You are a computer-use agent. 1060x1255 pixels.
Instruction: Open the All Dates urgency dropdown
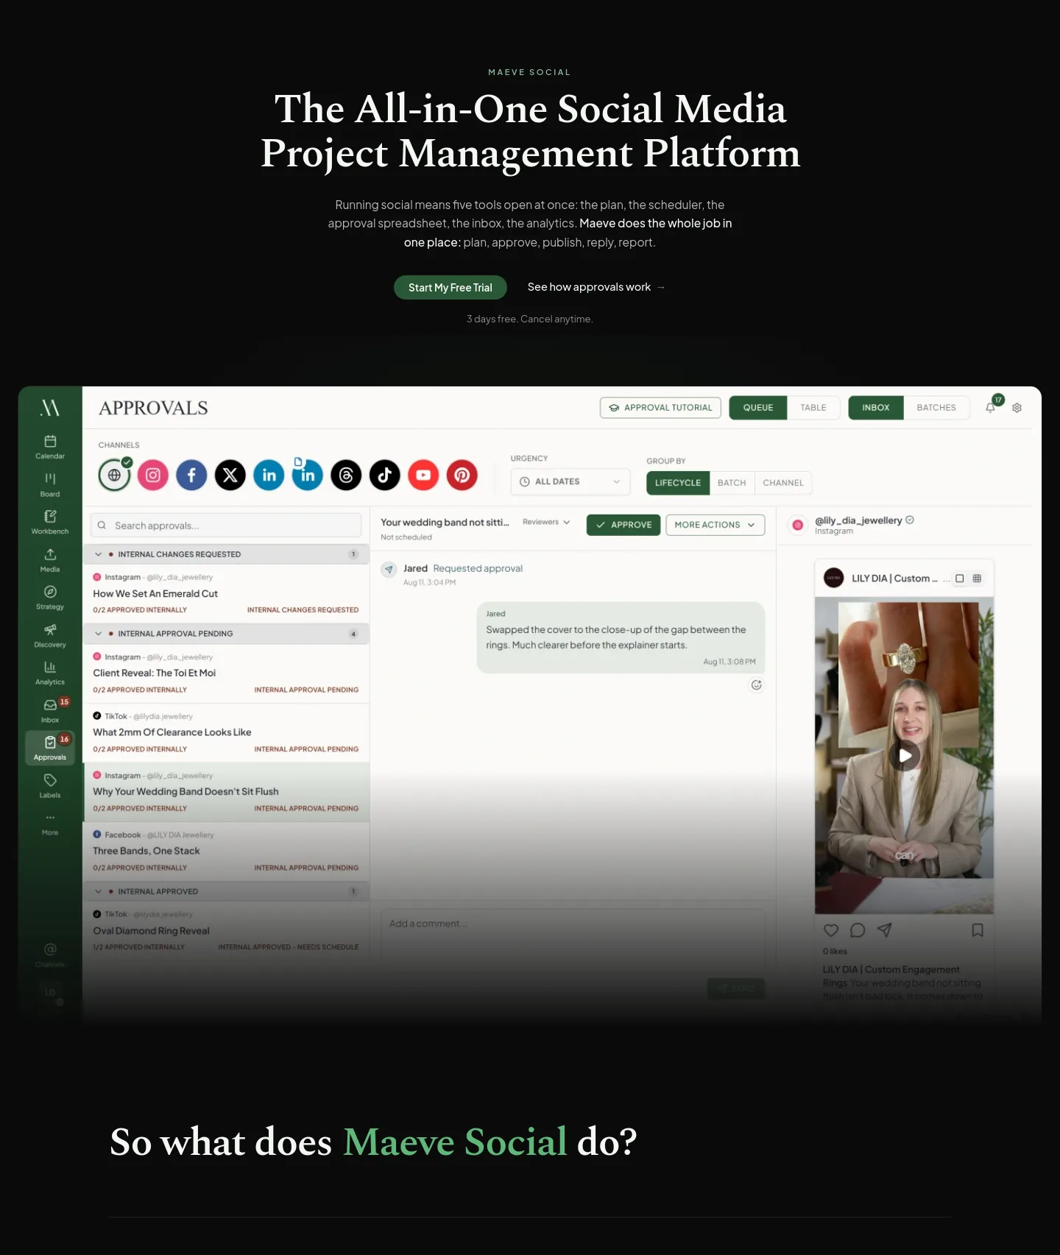tap(570, 481)
